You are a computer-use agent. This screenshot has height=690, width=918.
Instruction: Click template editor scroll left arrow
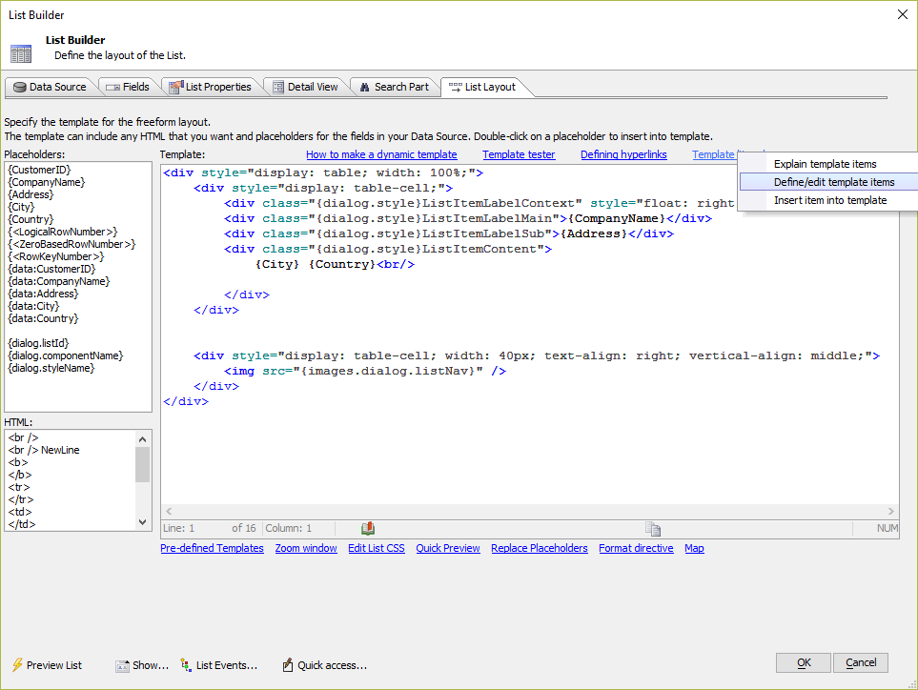point(169,512)
